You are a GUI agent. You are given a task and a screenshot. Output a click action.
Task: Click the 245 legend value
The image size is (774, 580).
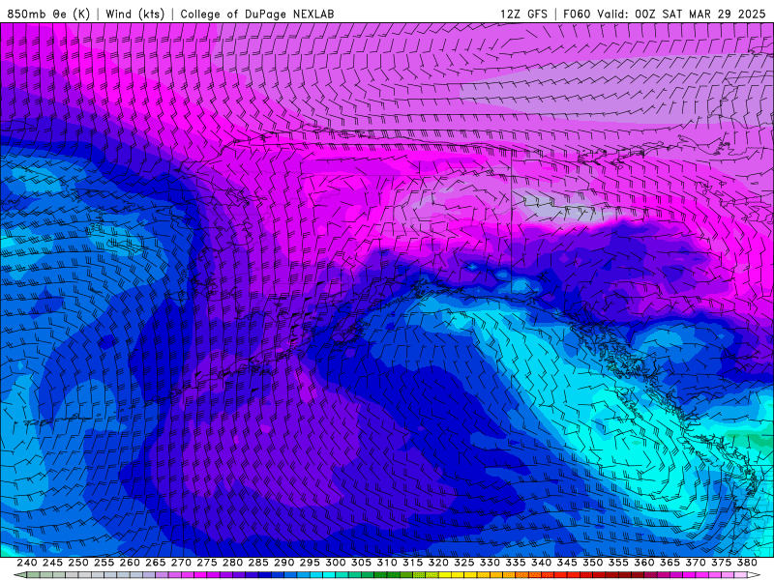[52, 563]
